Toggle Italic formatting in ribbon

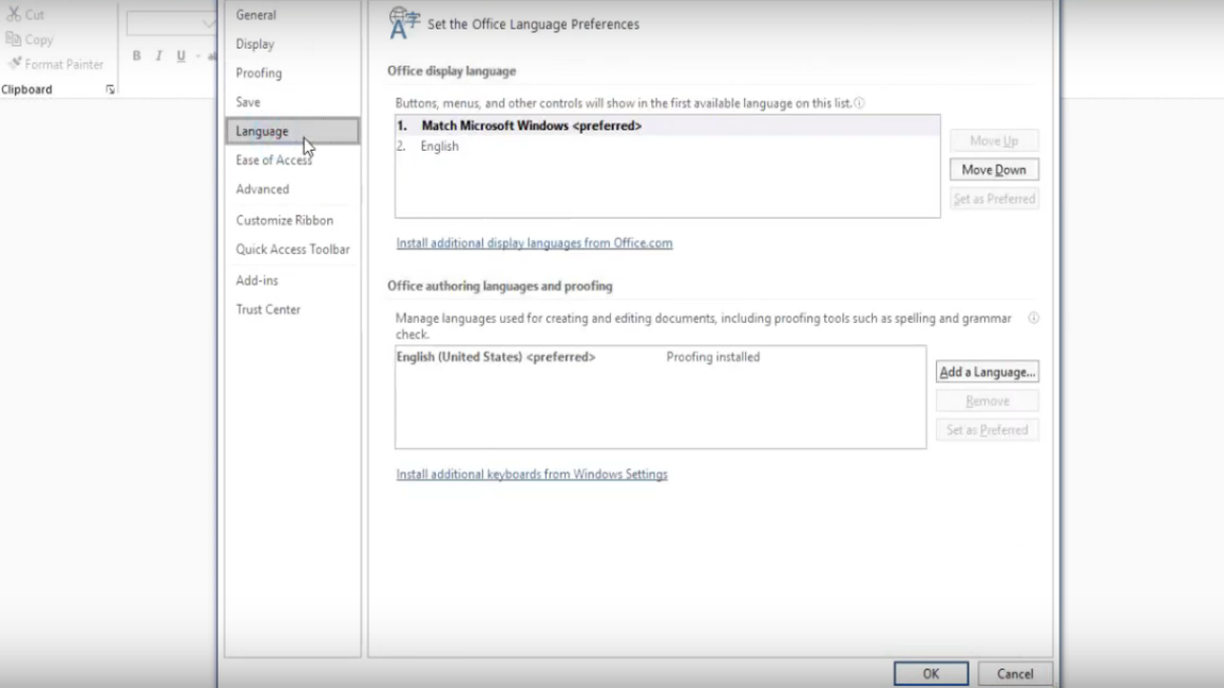point(159,56)
